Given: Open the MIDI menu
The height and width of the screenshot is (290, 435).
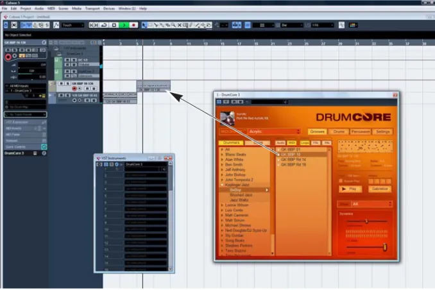Looking at the screenshot, I should 51,8.
